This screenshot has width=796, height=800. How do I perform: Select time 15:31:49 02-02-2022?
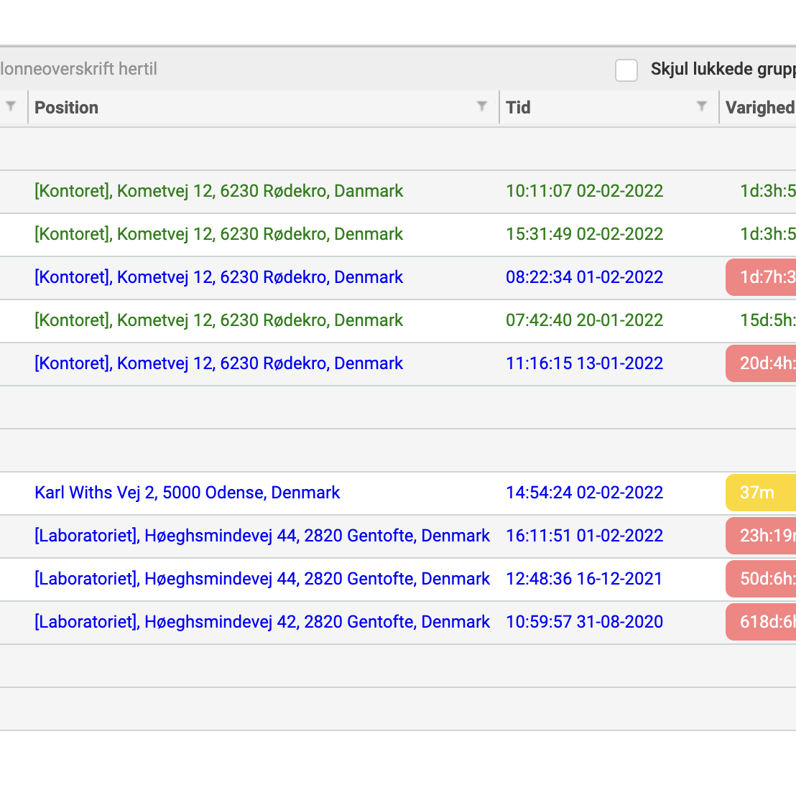pos(584,234)
